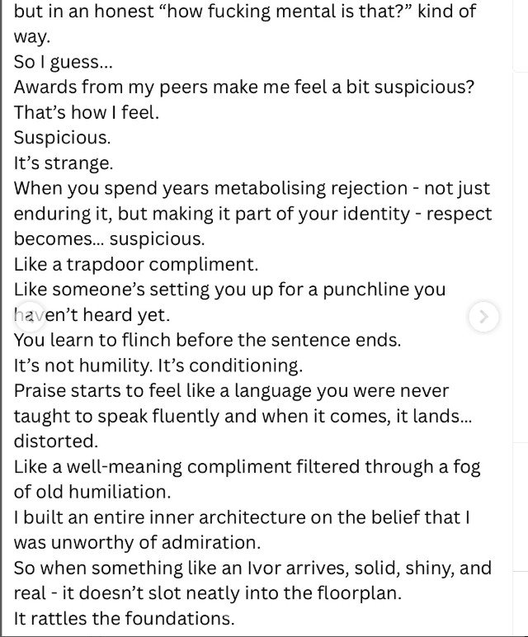The width and height of the screenshot is (528, 637).
Task: Go to the next carousel slide arrow
Action: coord(483,317)
